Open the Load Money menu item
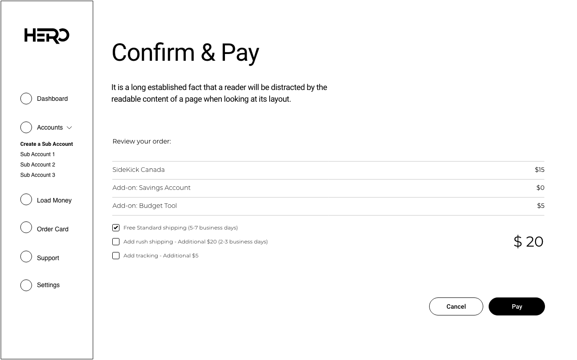Screen dimensions: 577x360 [54, 200]
